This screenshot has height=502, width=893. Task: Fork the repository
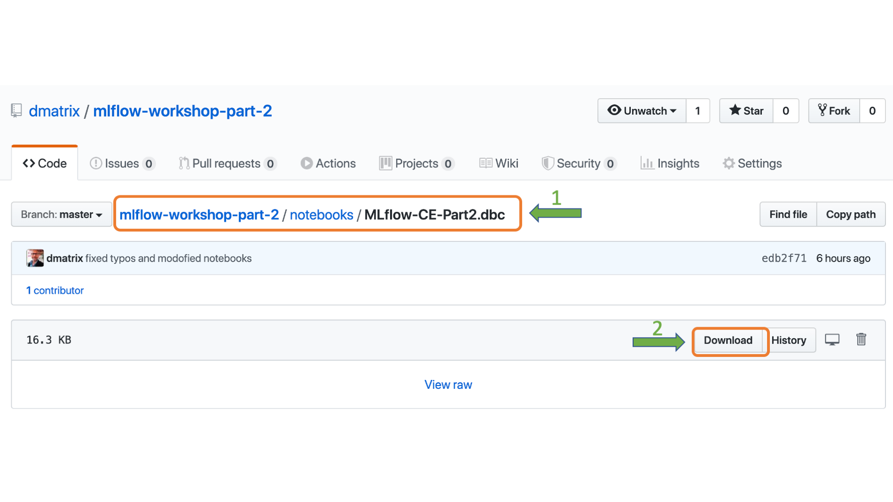[834, 111]
